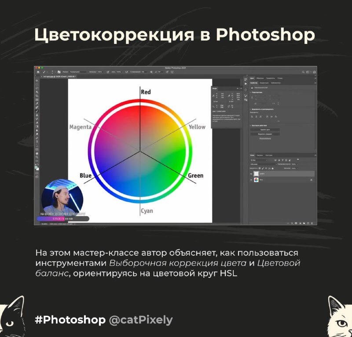Select the Brush tool in the toolbar
Image resolution: width=352 pixels, height=337 pixels.
pos(37,111)
